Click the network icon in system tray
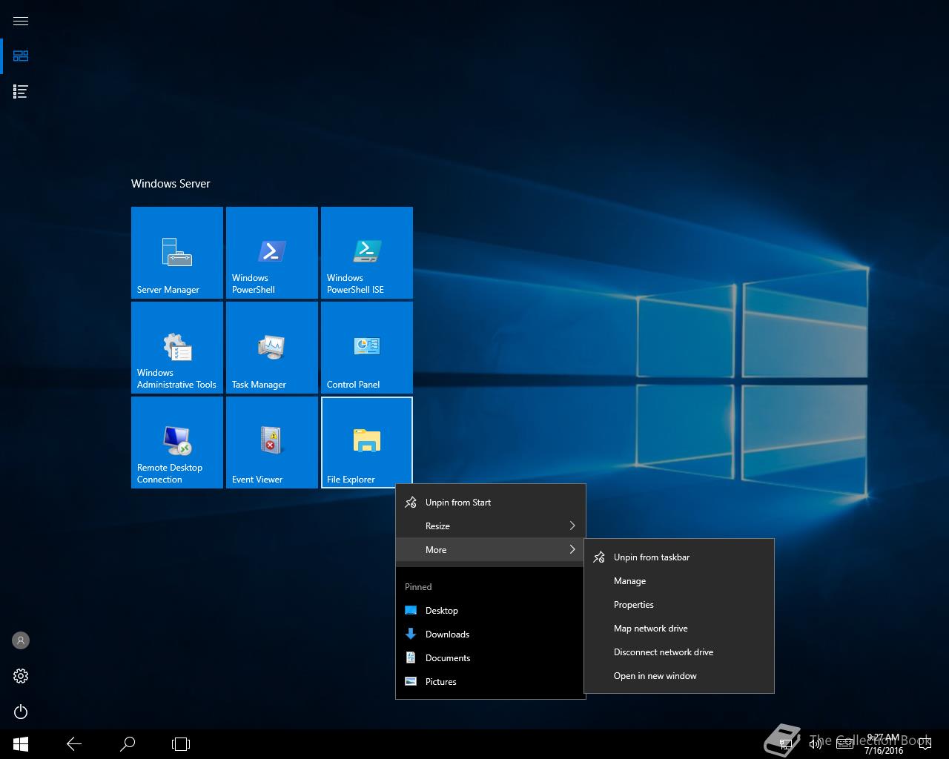Screen dimensions: 949x759 coord(786,744)
